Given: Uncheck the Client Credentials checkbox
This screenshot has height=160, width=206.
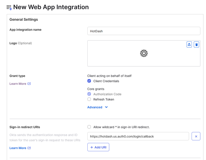Looking at the screenshot, I should coord(89,81).
